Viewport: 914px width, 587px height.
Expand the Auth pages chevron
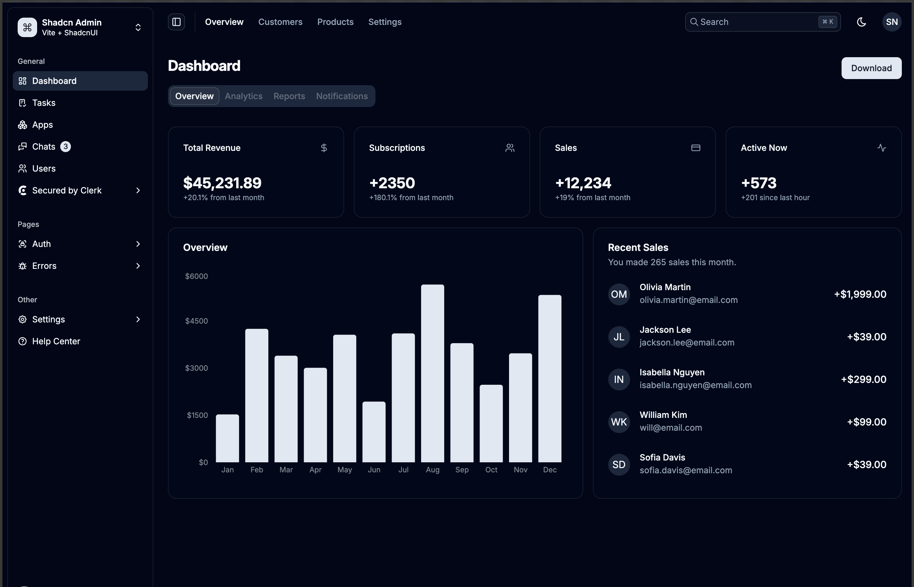[138, 244]
